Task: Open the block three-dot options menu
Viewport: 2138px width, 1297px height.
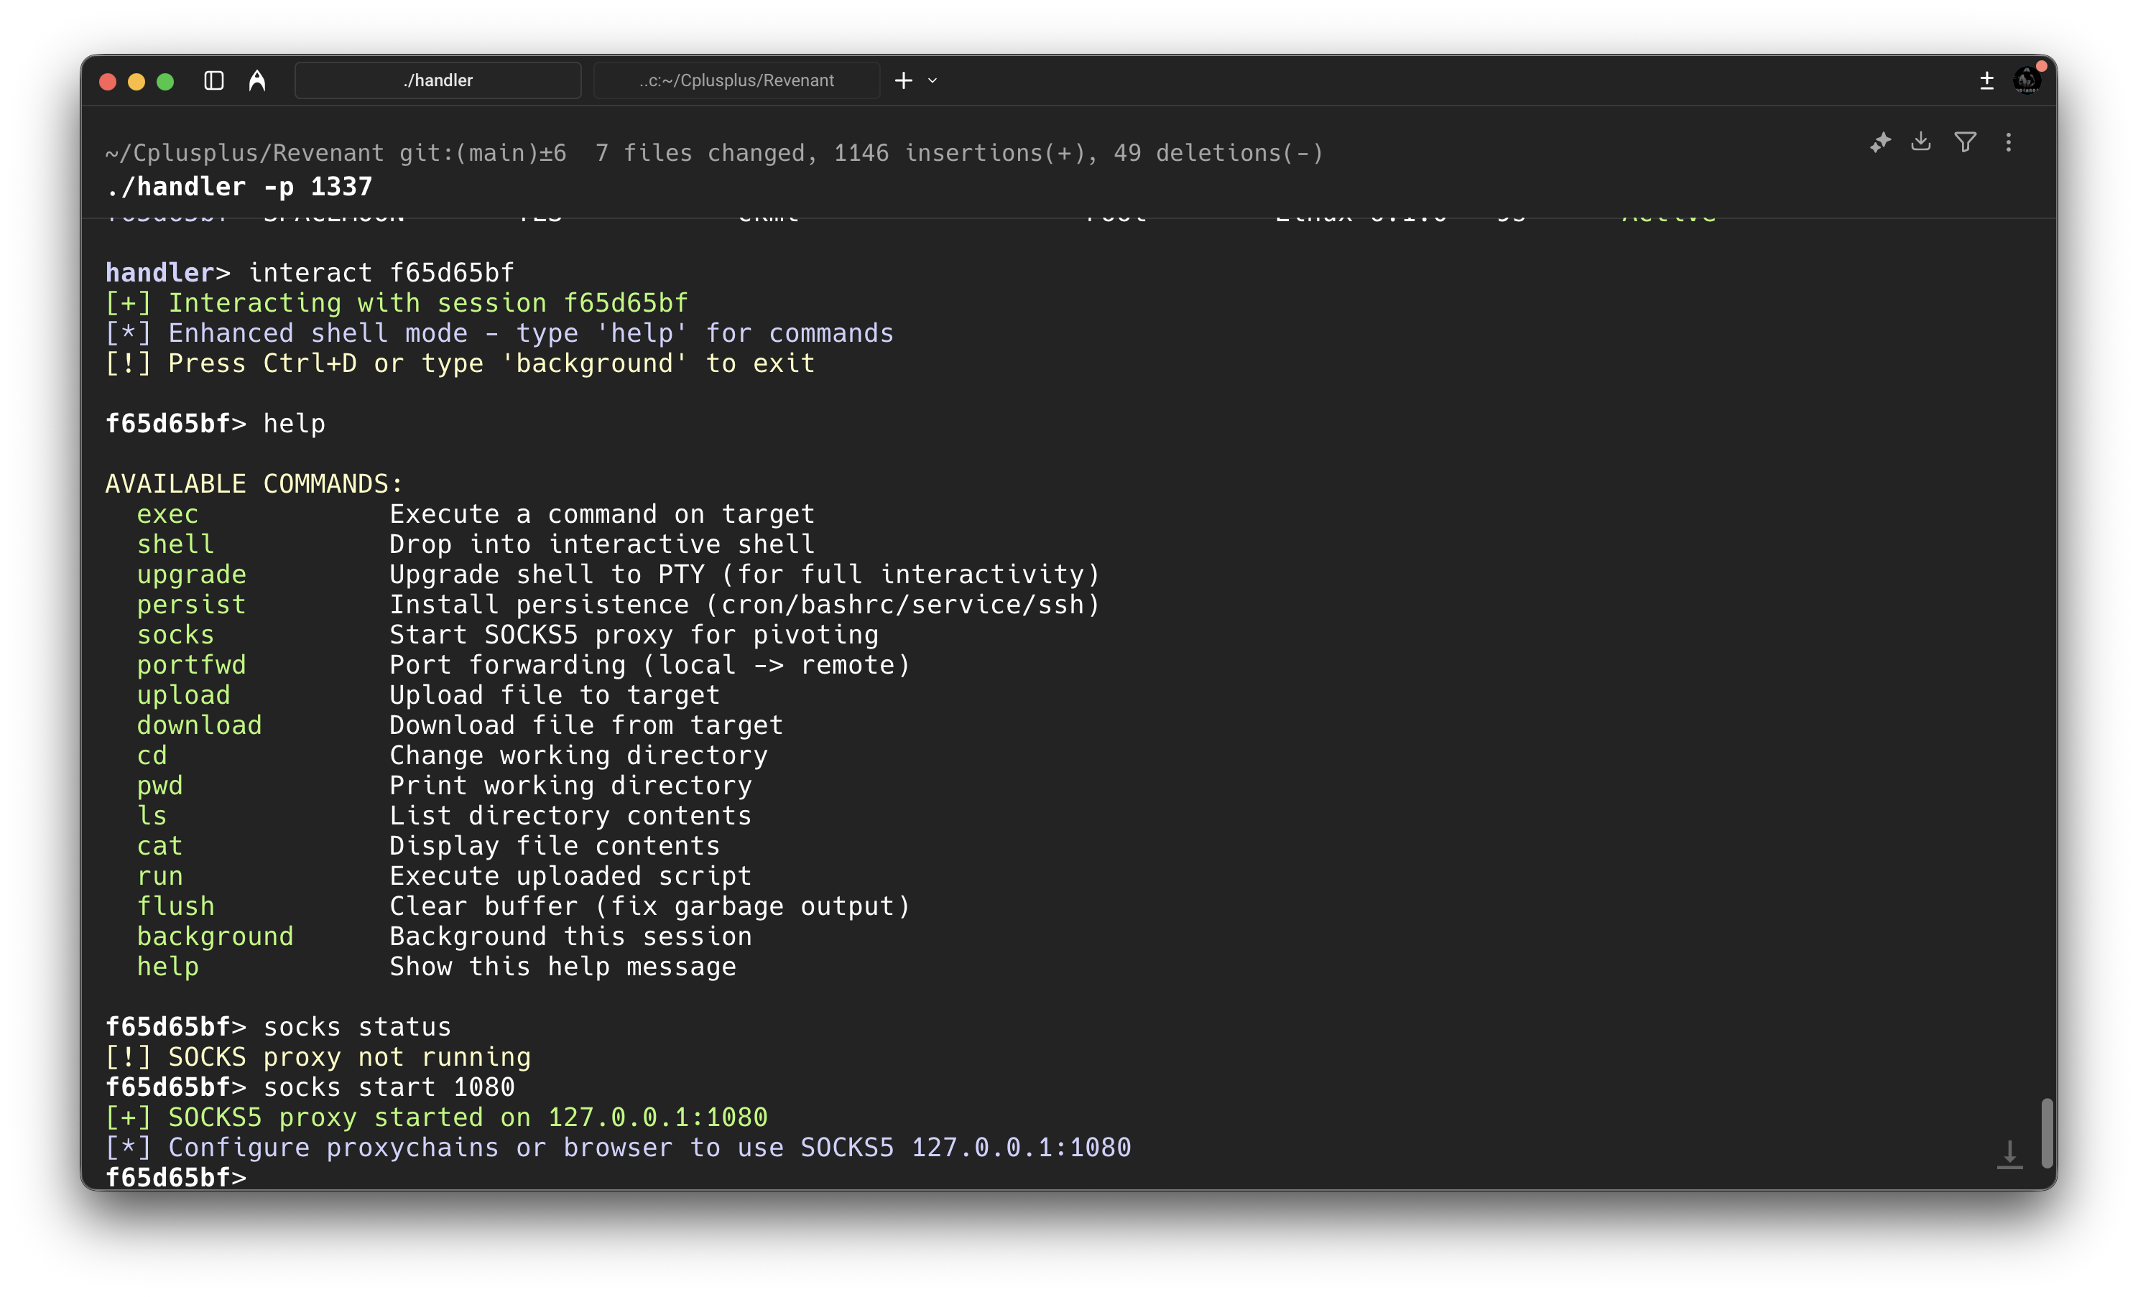Action: (2009, 142)
